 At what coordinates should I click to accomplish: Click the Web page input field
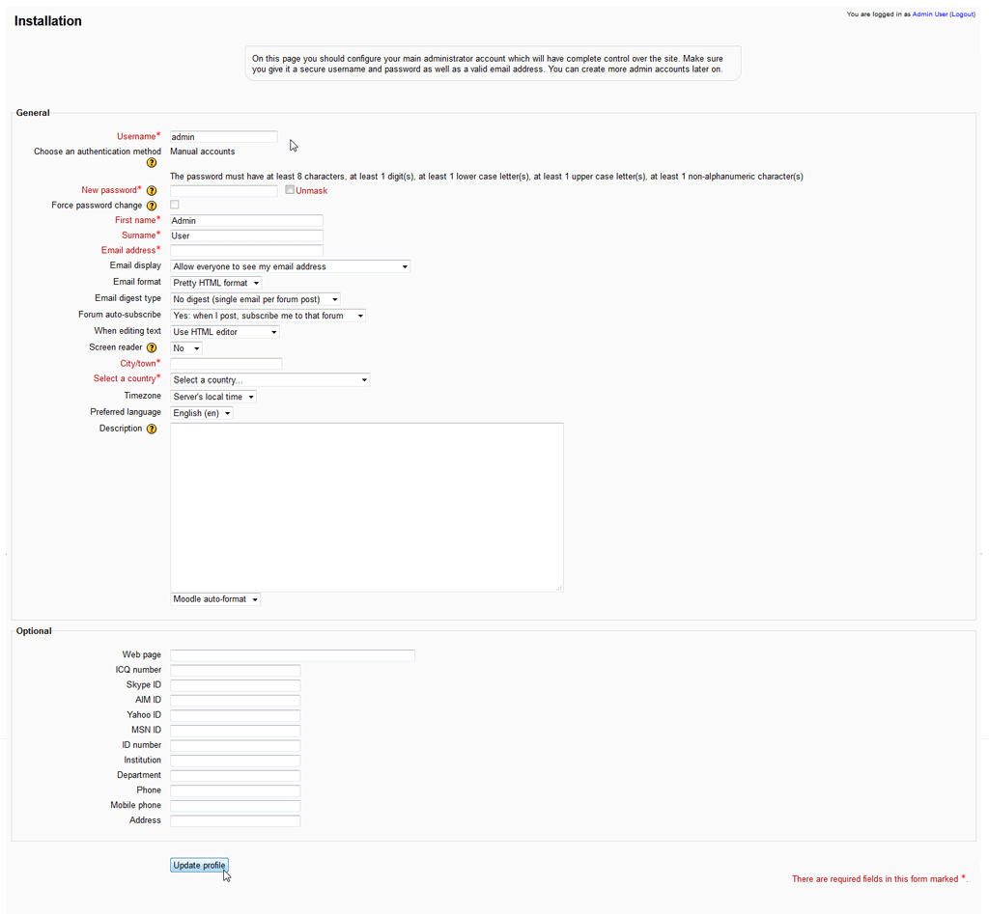coord(292,655)
